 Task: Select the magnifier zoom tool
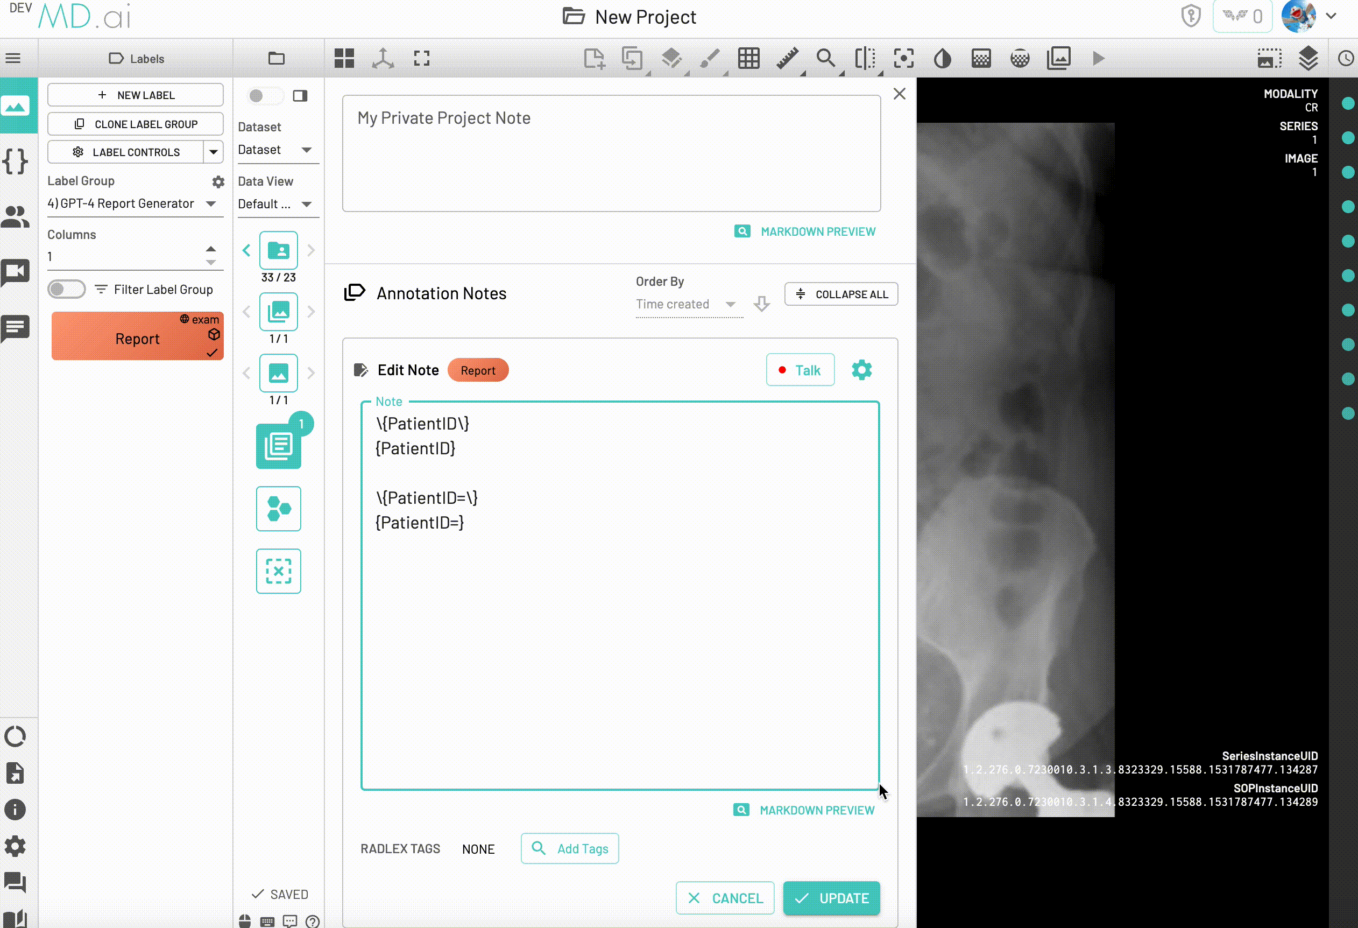pos(825,59)
